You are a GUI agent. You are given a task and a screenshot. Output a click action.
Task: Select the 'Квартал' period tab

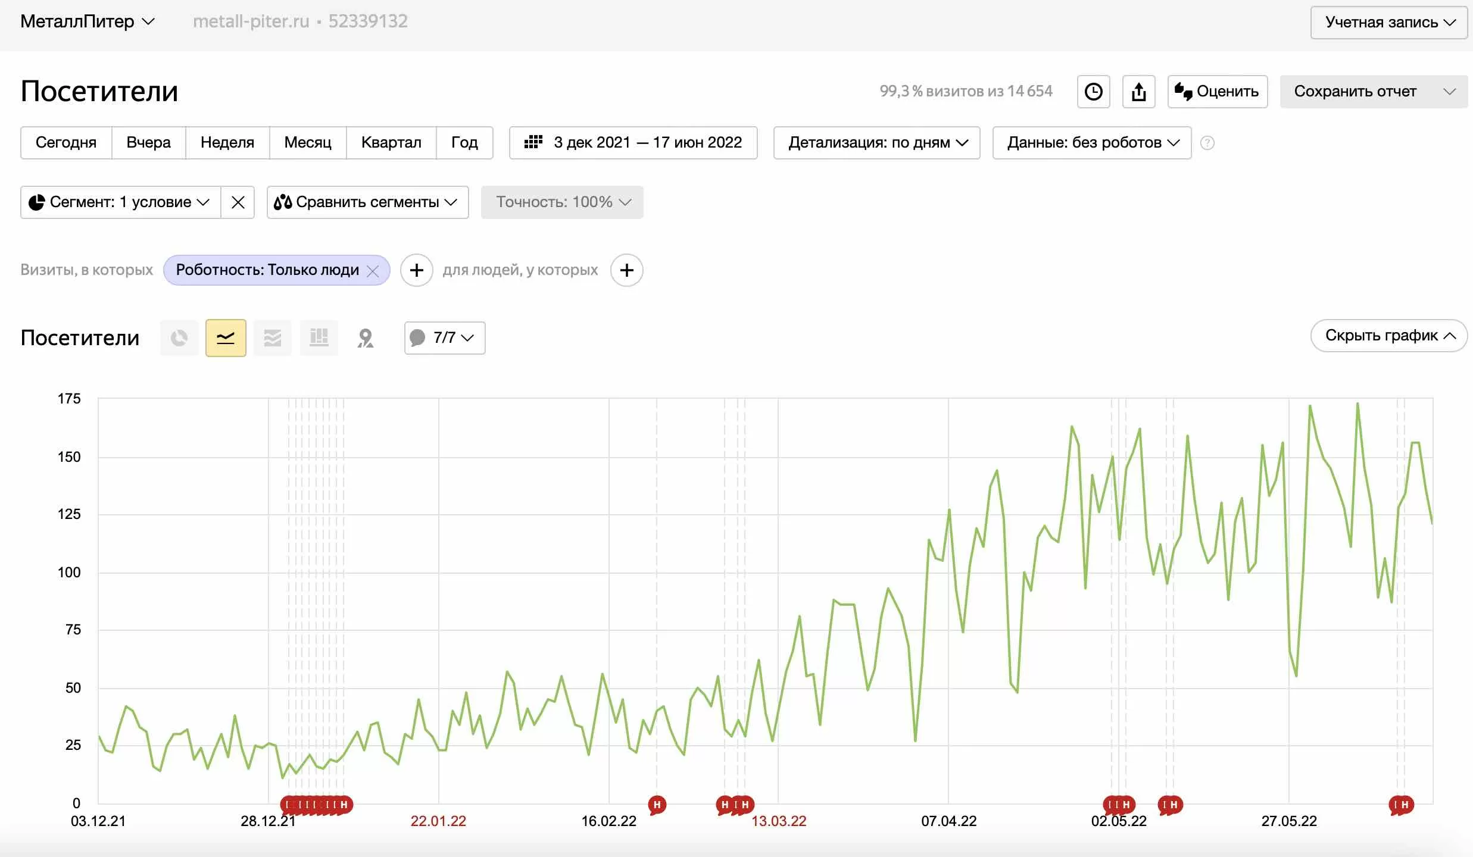pos(391,143)
